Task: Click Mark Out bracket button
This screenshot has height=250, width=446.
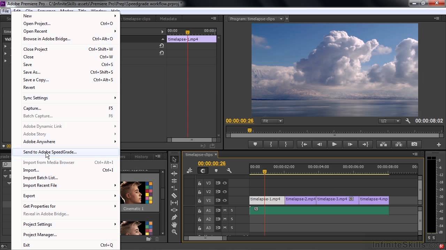Action: (286, 144)
